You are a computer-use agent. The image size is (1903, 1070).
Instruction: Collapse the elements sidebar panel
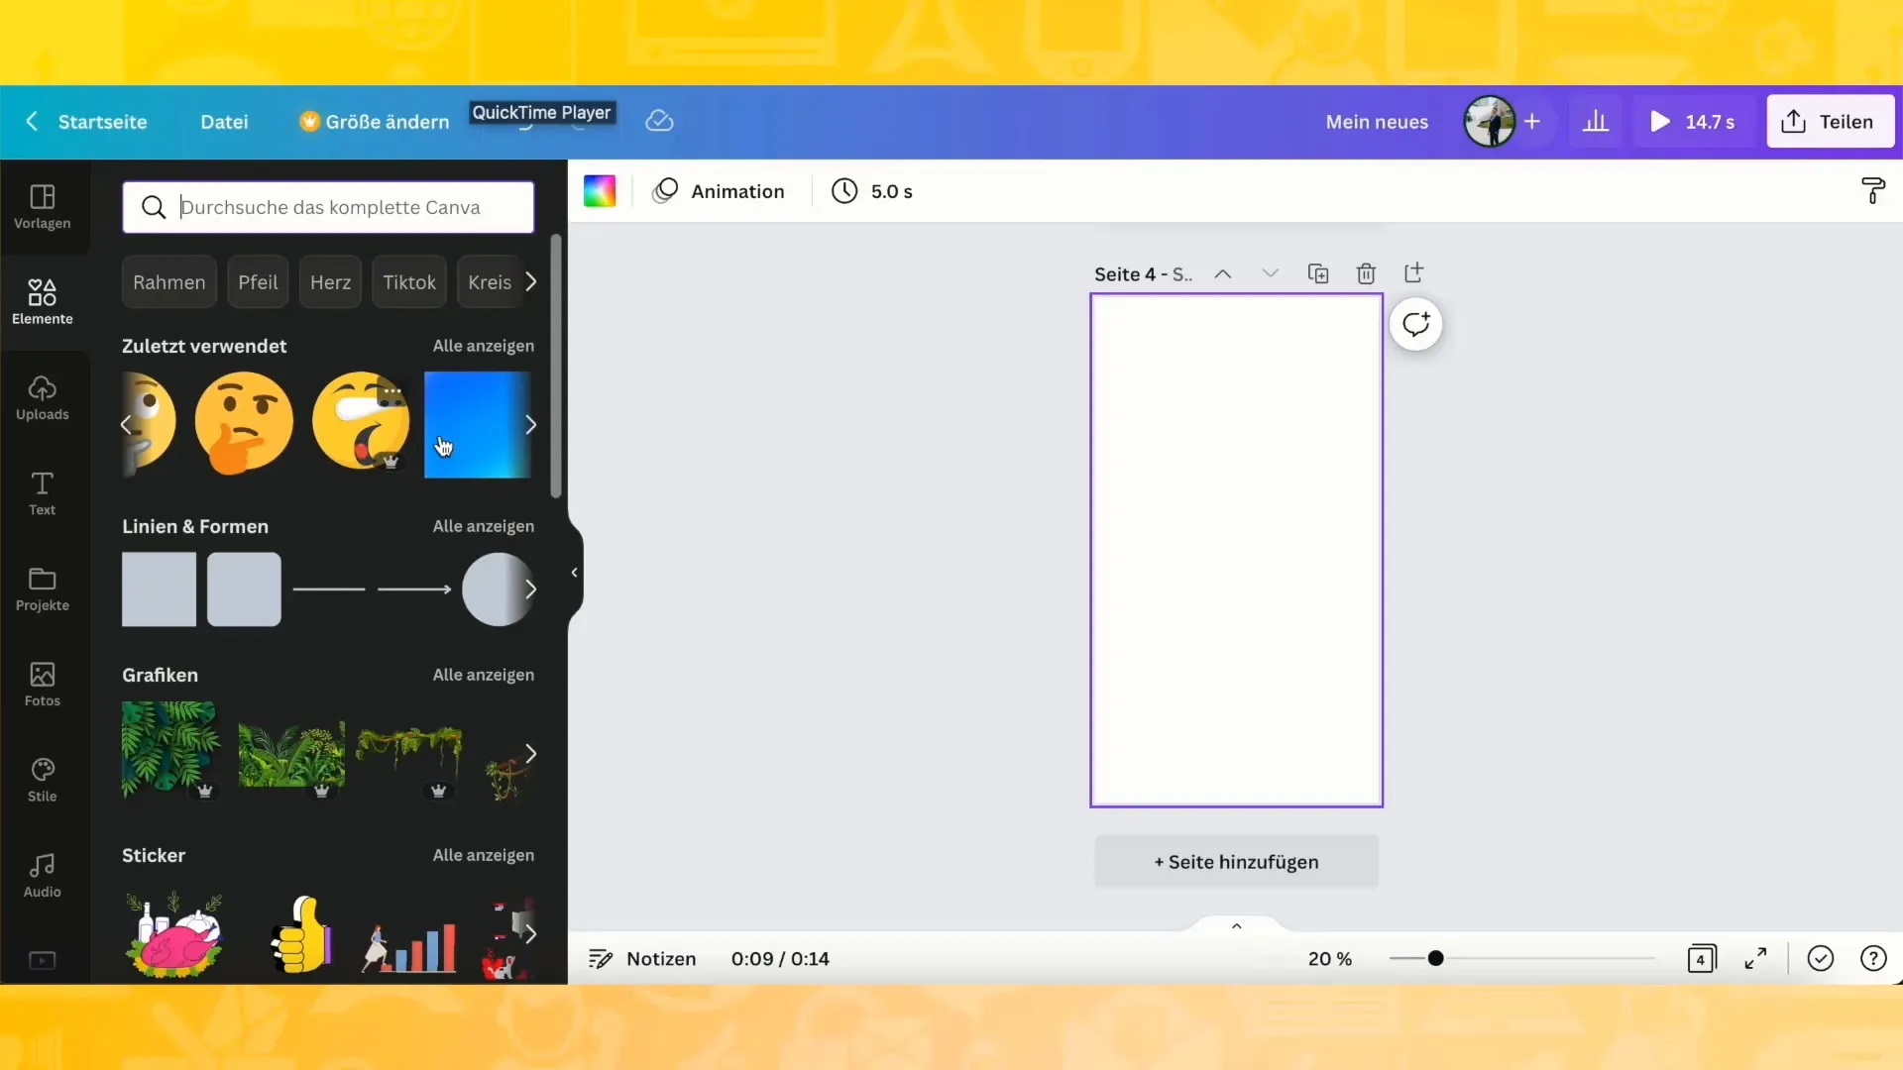[x=575, y=573]
